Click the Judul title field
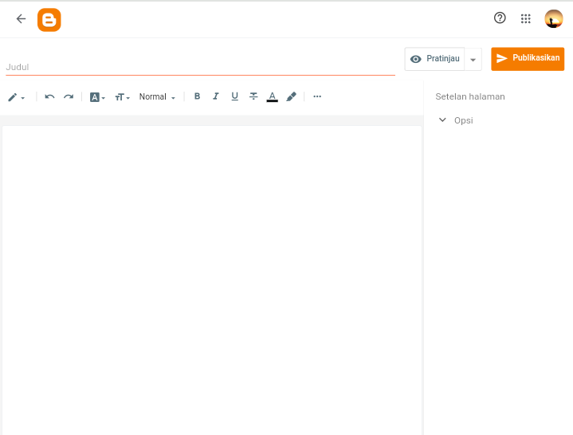The width and height of the screenshot is (573, 435). [x=200, y=67]
